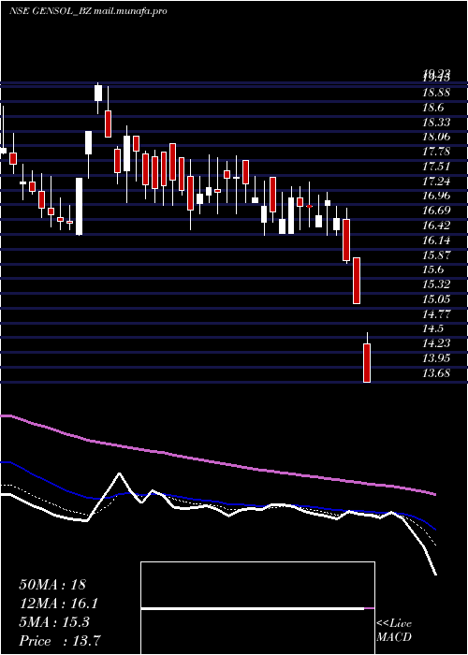Screen dimensions: 468x655
Task: Click the 16.96 price axis label
Action: click(x=436, y=196)
